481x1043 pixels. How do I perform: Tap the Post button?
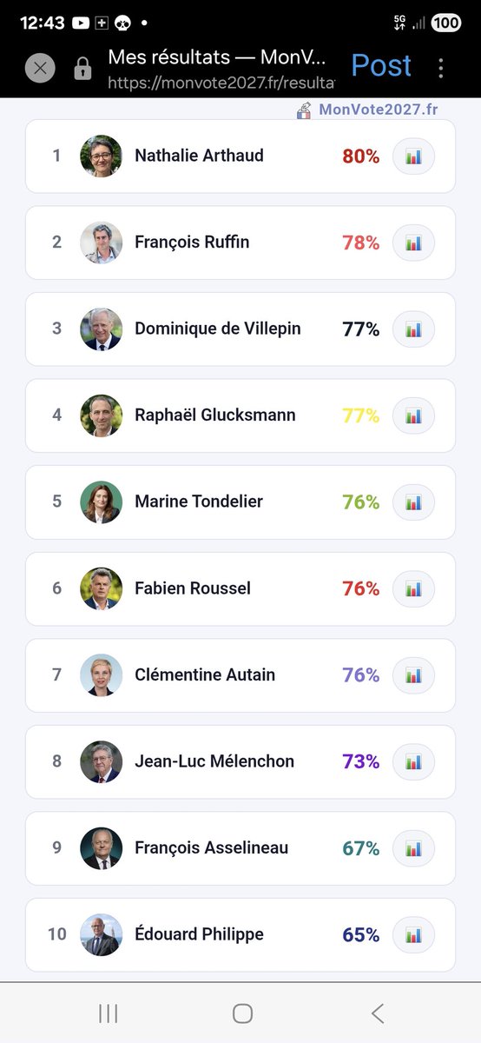pyautogui.click(x=381, y=66)
